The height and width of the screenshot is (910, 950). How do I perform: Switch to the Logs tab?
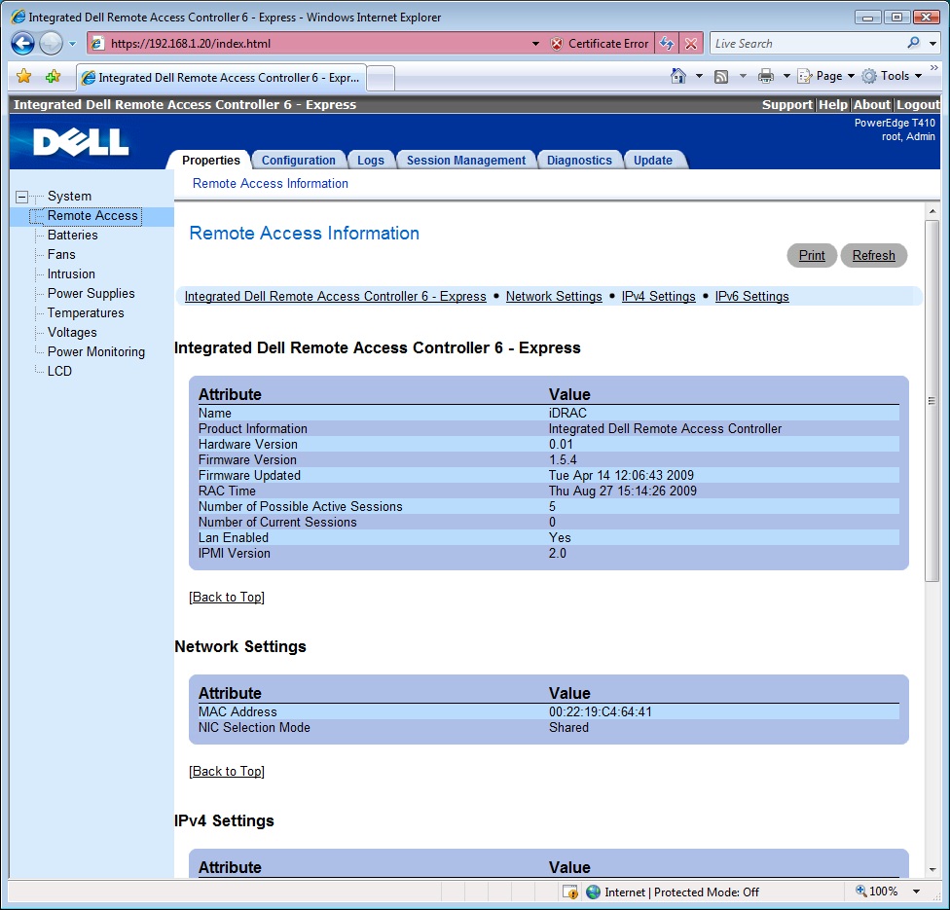(x=370, y=160)
